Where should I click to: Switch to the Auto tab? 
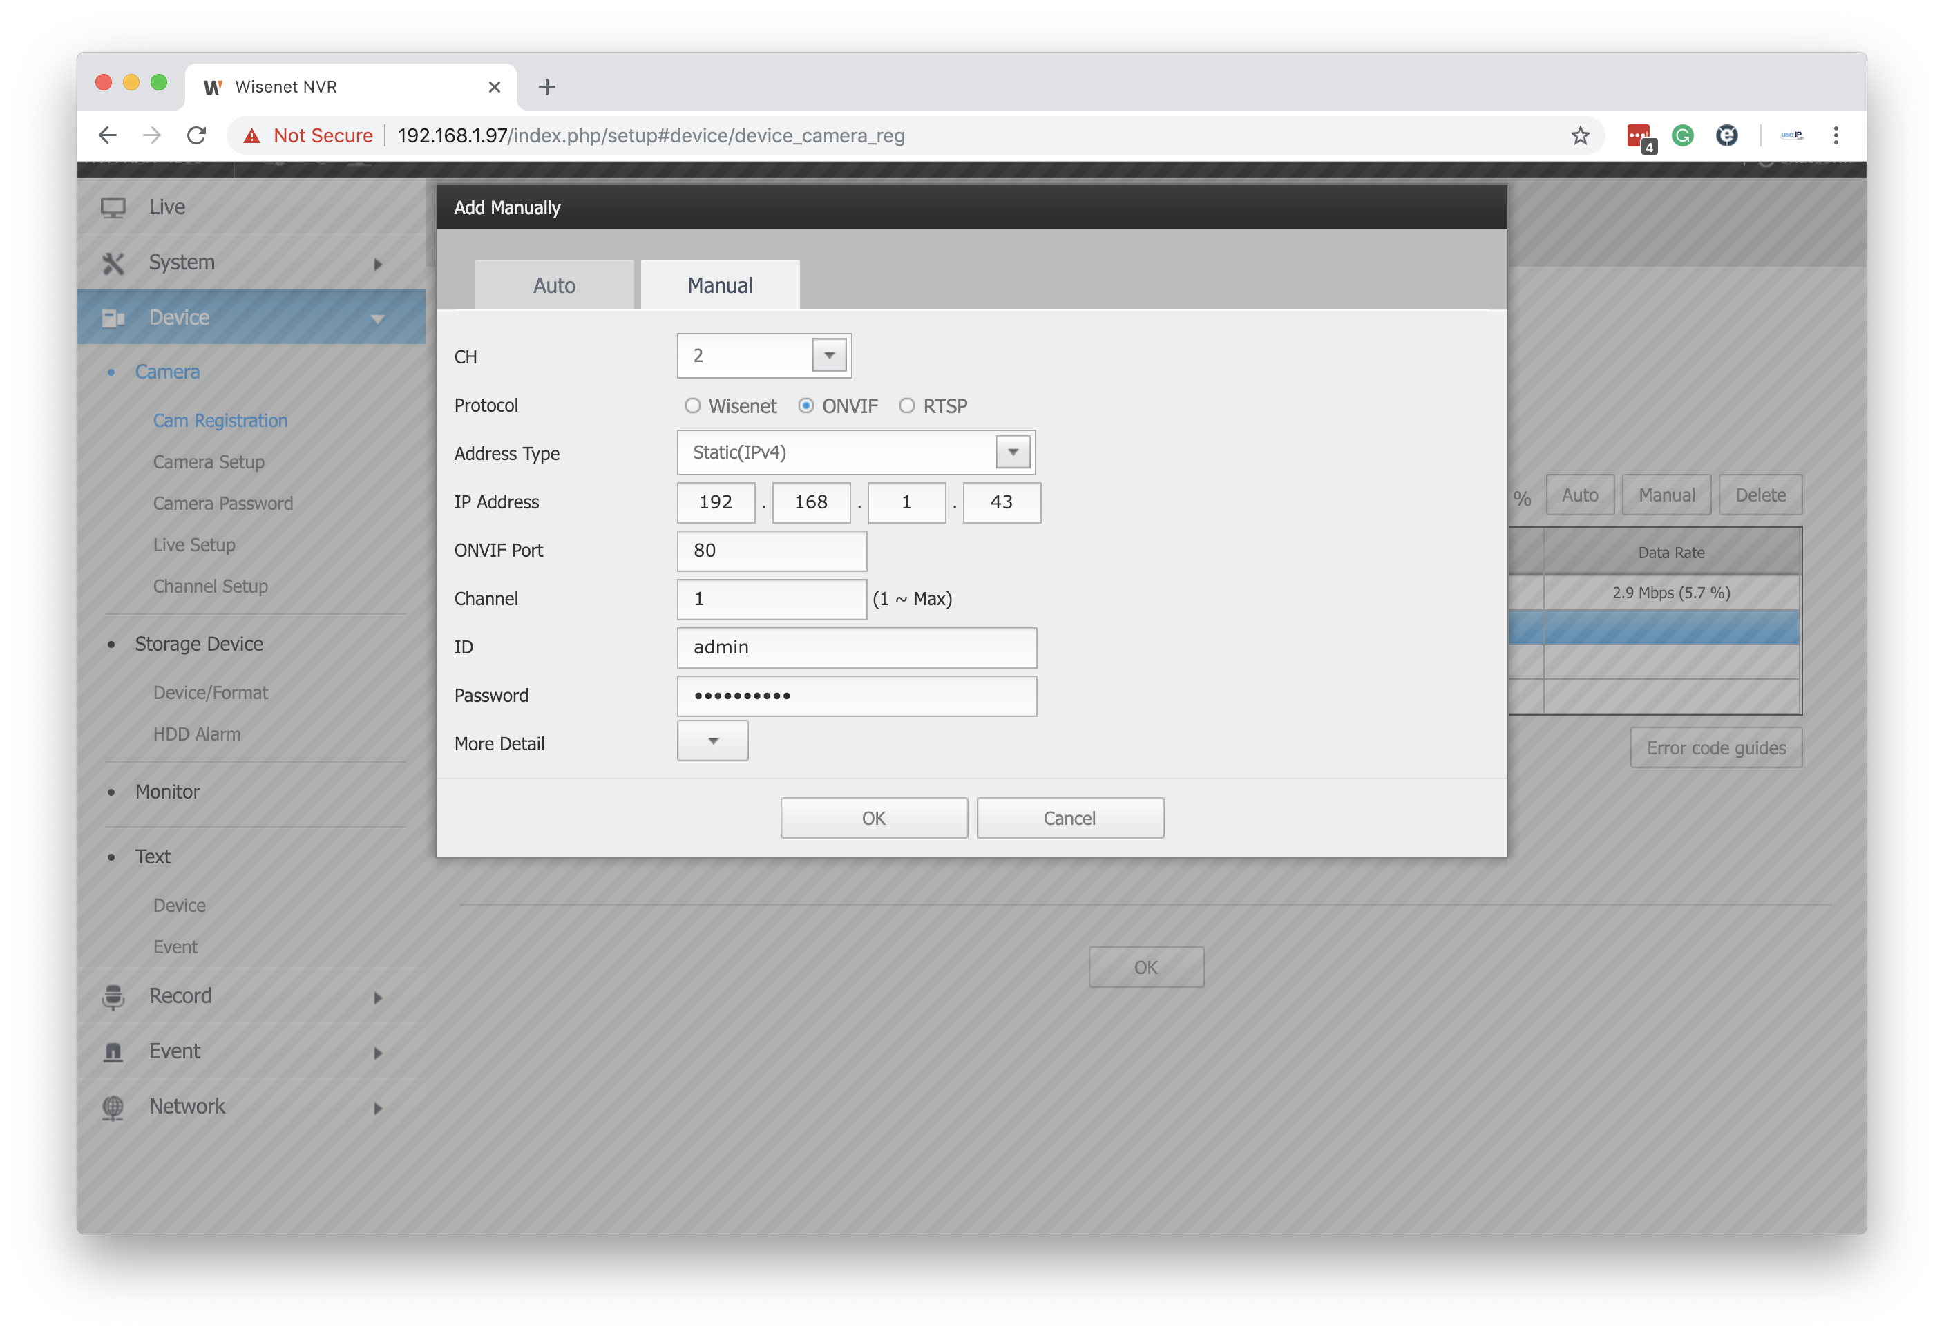(x=554, y=285)
